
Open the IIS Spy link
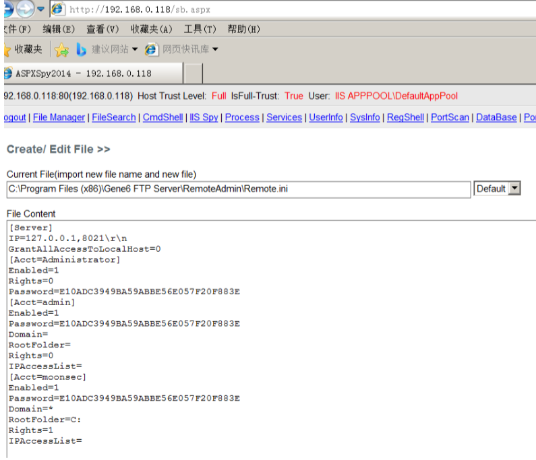[204, 117]
